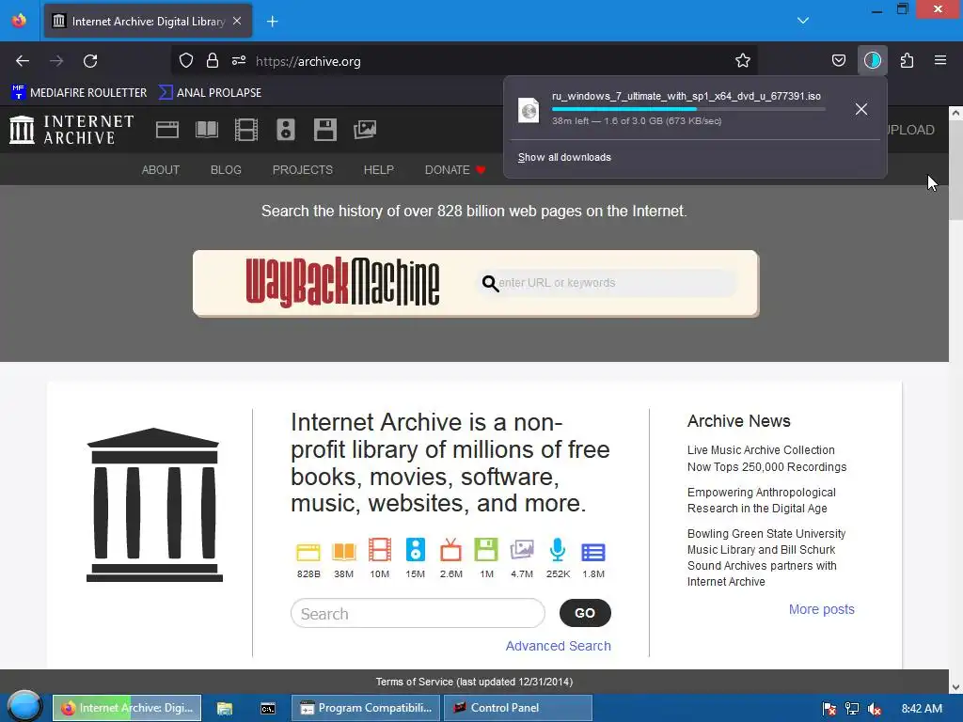Switch to Program Compatibility taskbar window
This screenshot has width=963, height=722.
[366, 708]
